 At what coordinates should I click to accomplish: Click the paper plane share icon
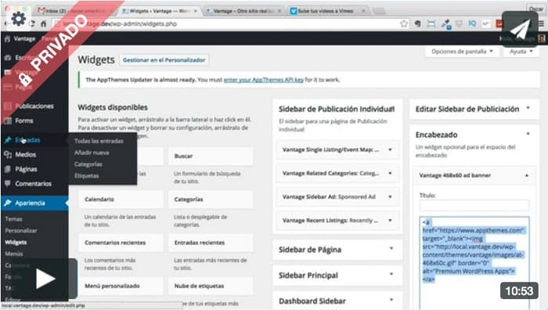520,30
